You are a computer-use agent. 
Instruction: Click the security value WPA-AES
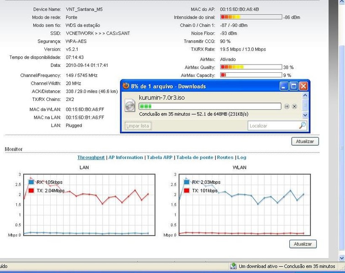76,41
